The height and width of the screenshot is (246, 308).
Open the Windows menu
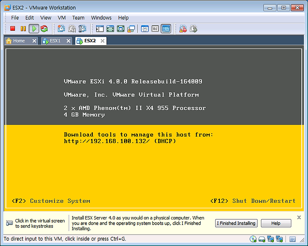(101, 18)
